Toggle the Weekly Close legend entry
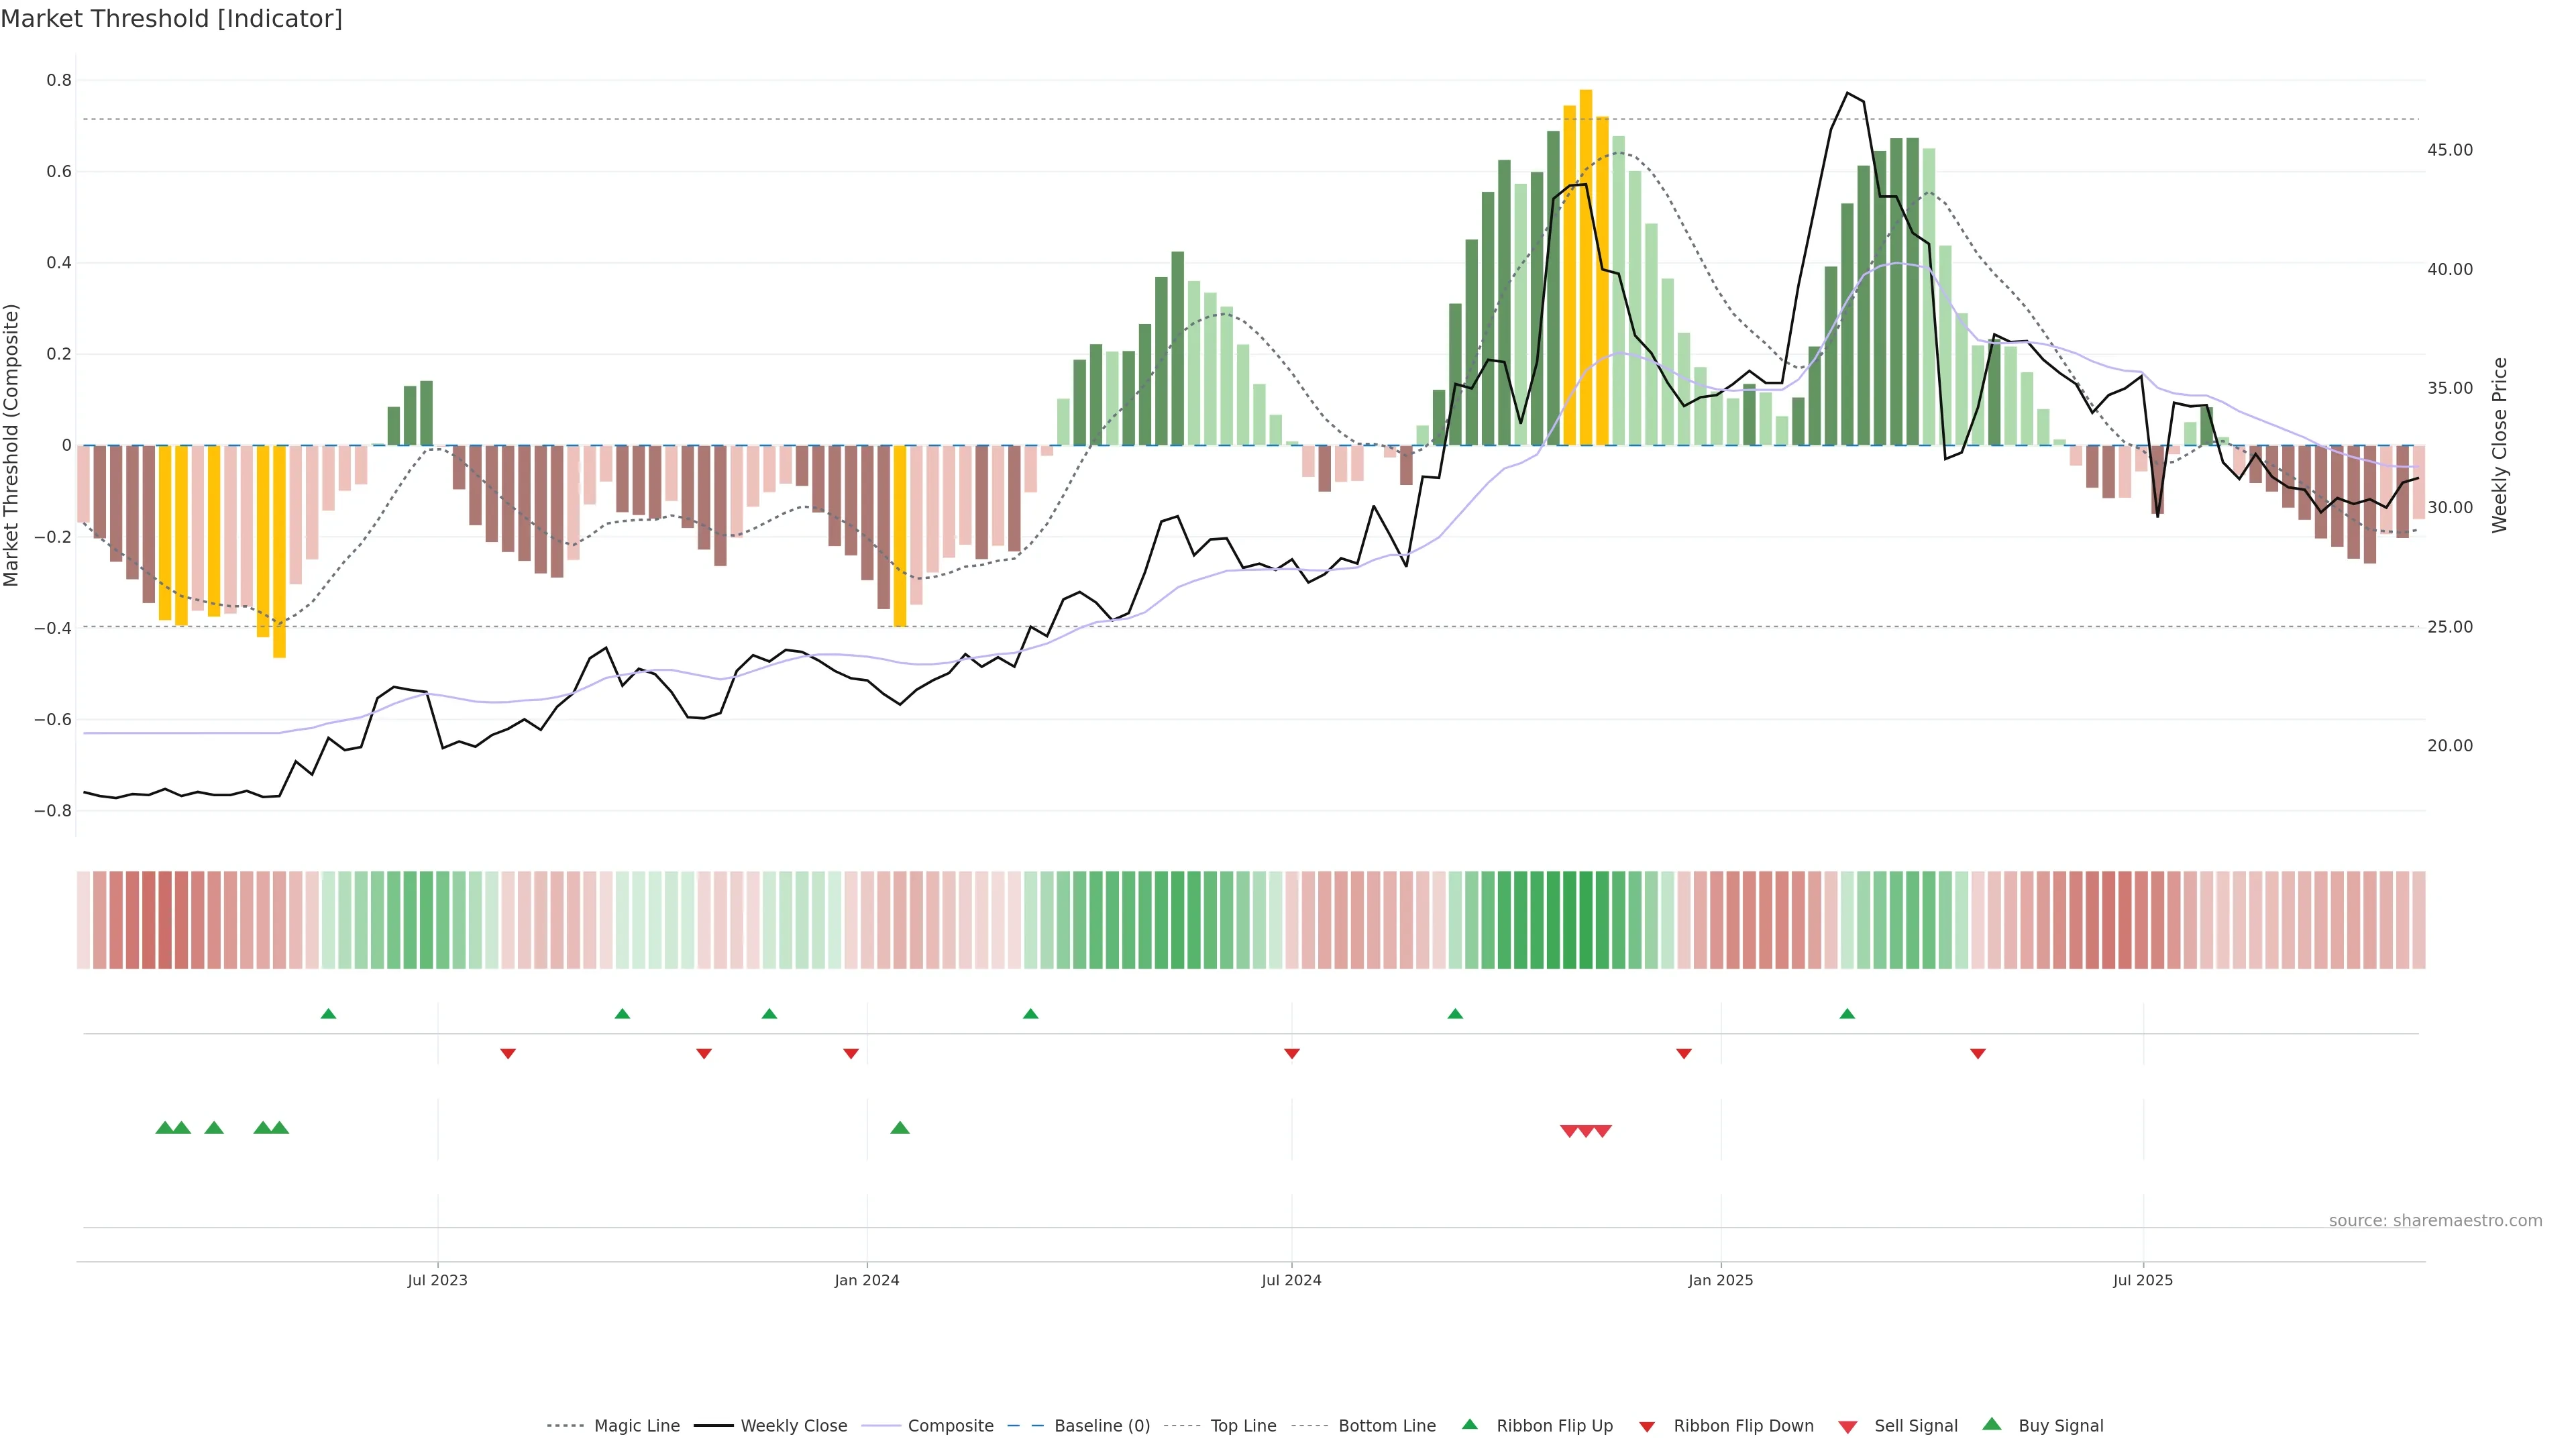Viewport: 2576px width, 1449px height. 793,1426
